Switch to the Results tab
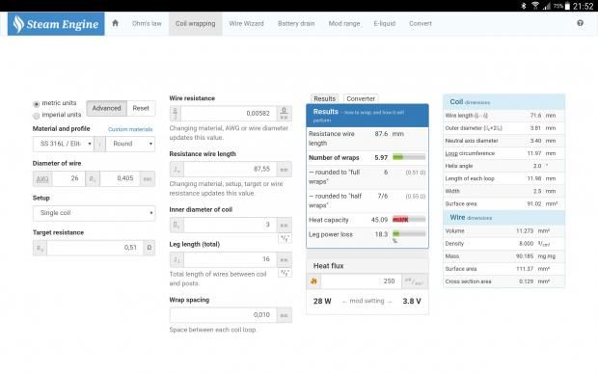 (x=324, y=98)
